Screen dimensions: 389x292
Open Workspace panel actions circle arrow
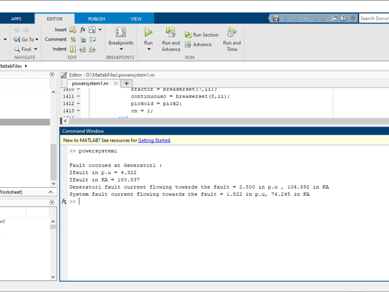[x=52, y=202]
